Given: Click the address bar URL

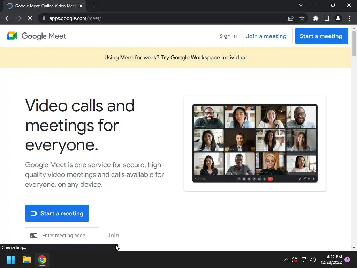Looking at the screenshot, I should [75, 18].
